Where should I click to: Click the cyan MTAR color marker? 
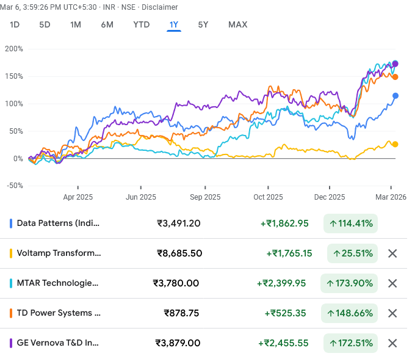tap(11, 283)
